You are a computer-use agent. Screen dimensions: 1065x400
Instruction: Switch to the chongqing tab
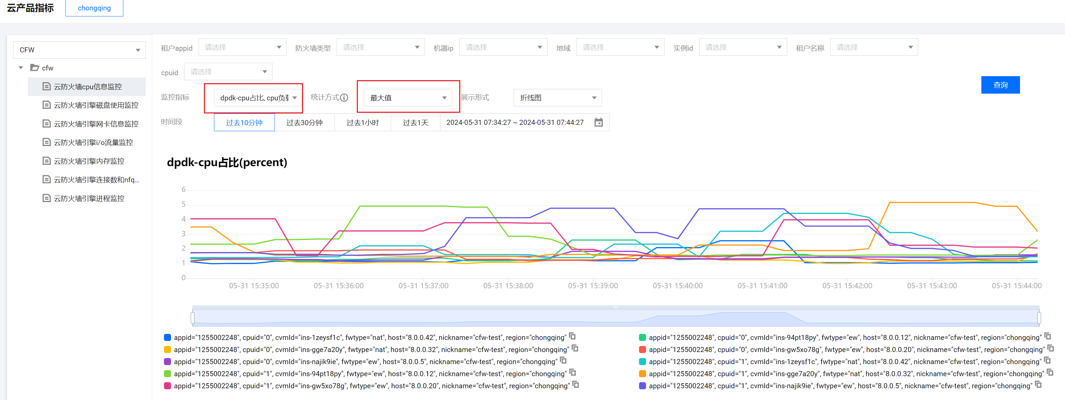[94, 8]
